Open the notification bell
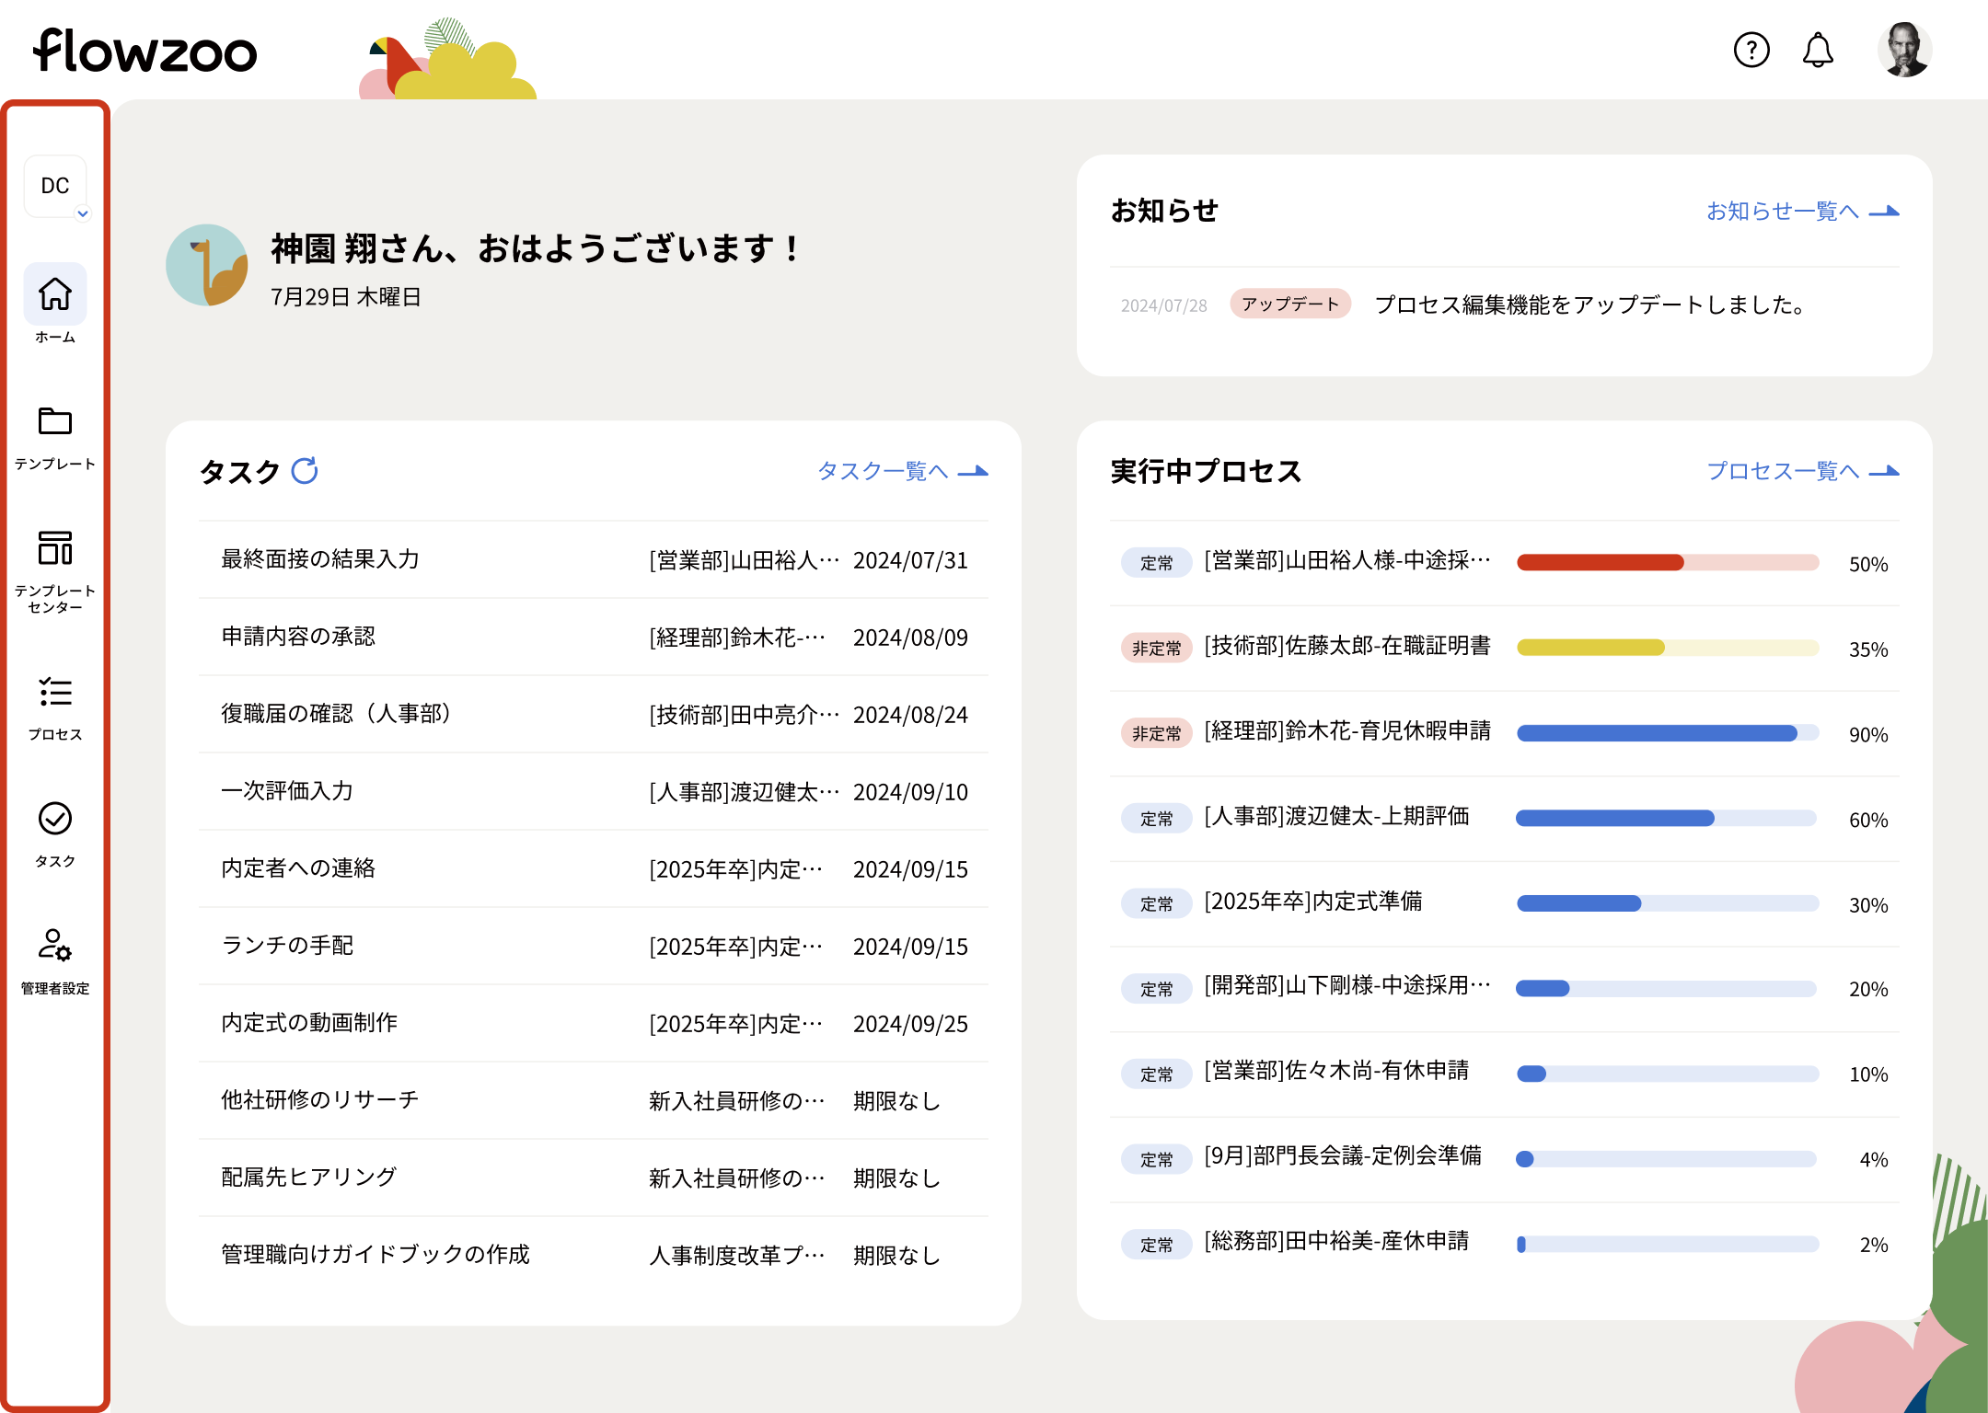This screenshot has width=1988, height=1413. click(x=1818, y=51)
